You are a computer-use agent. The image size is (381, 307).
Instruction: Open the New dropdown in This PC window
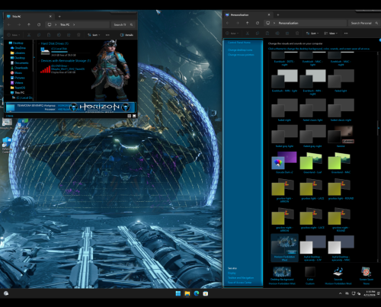(14, 35)
